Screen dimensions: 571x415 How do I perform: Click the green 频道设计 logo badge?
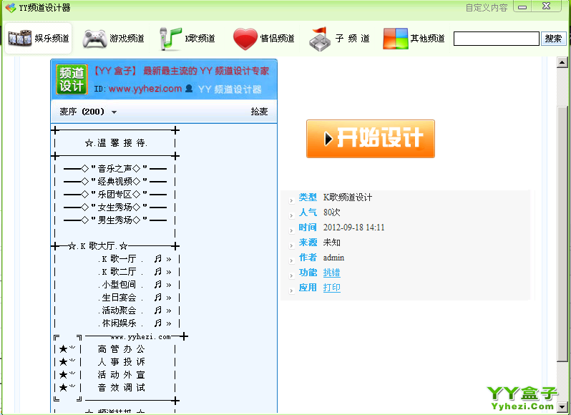[x=72, y=79]
